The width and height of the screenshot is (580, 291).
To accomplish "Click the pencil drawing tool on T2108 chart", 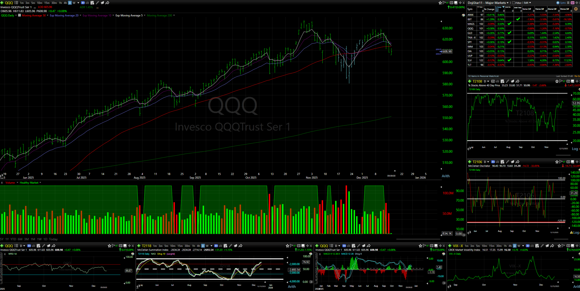I will (x=507, y=81).
